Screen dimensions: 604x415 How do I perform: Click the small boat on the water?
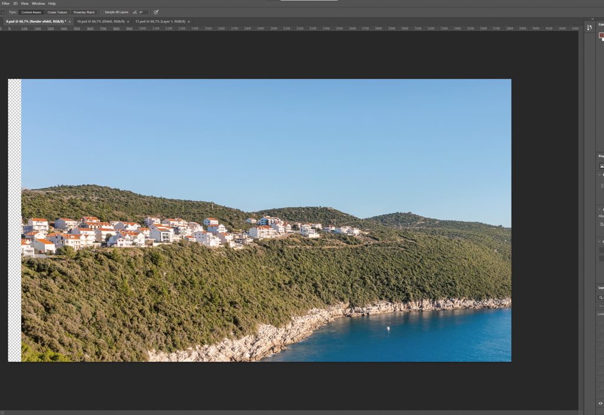388,328
